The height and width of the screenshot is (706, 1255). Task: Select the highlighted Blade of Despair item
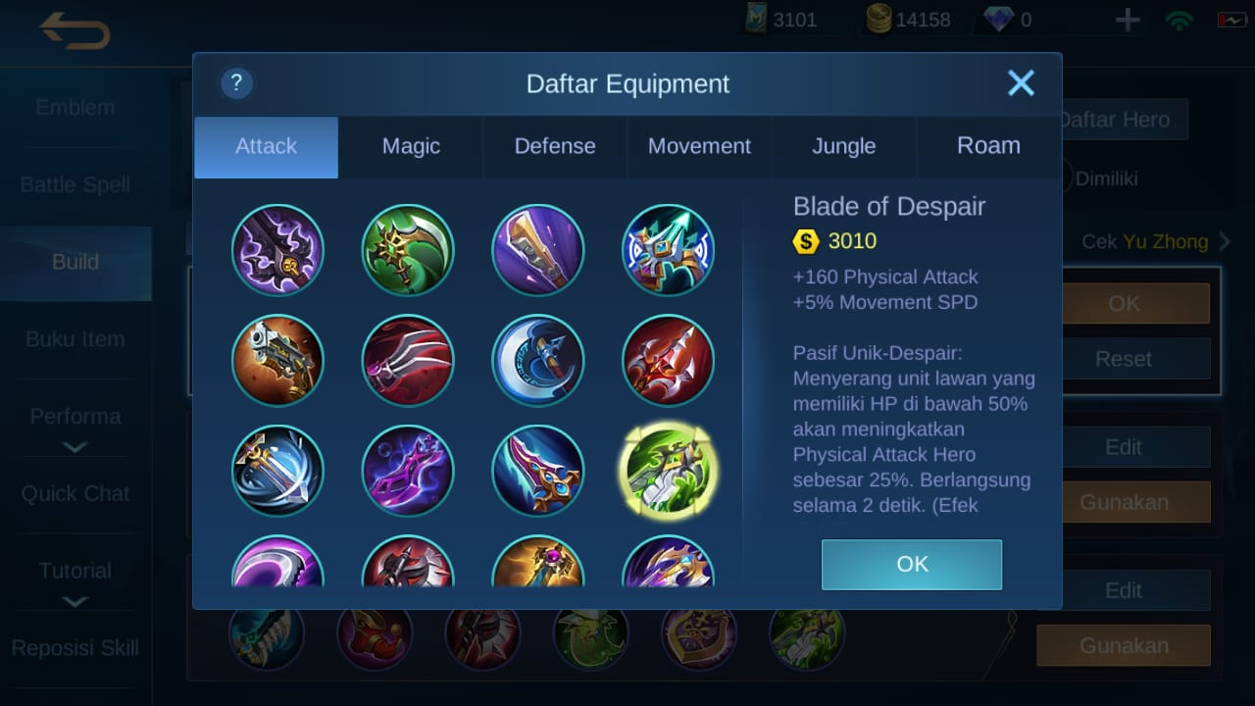(669, 471)
